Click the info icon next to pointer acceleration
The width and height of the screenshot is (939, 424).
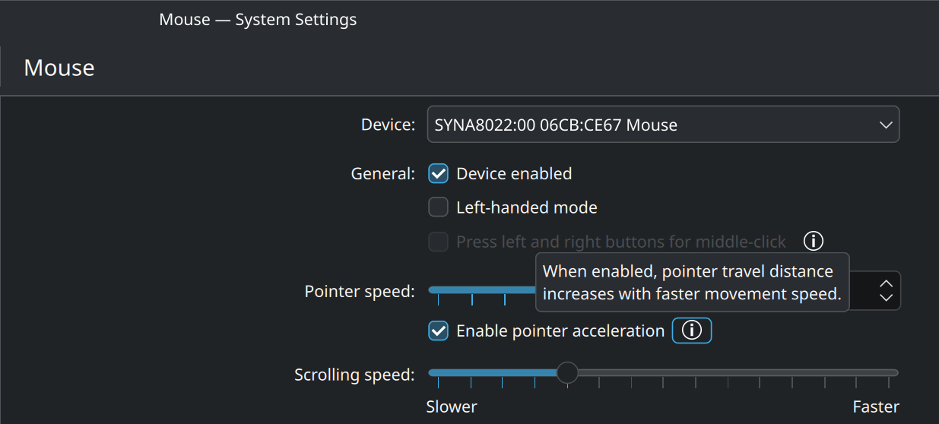[691, 331]
